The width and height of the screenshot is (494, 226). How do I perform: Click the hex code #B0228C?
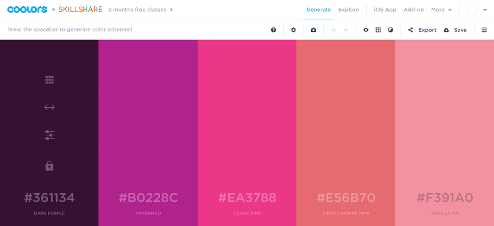point(148,198)
